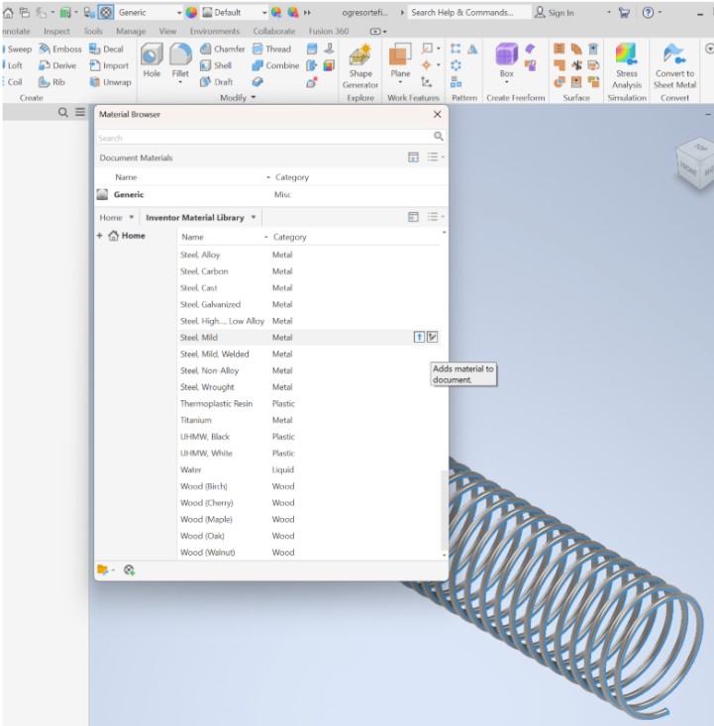Expand the Home tree node plus sign
The height and width of the screenshot is (726, 714).
pos(100,236)
